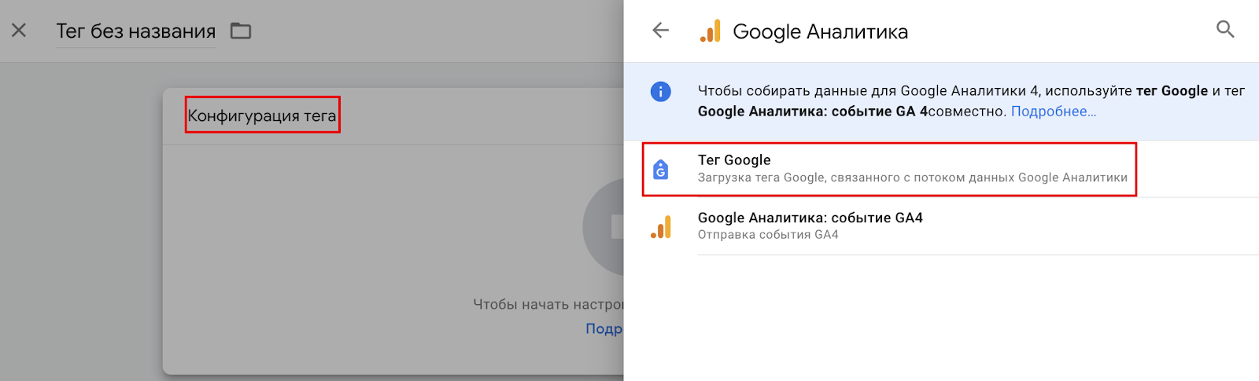This screenshot has height=381, width=1259.
Task: Click the blue info banner about GA4
Action: pyautogui.click(x=941, y=101)
